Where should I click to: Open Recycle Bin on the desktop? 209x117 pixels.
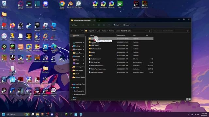pos(4,4)
